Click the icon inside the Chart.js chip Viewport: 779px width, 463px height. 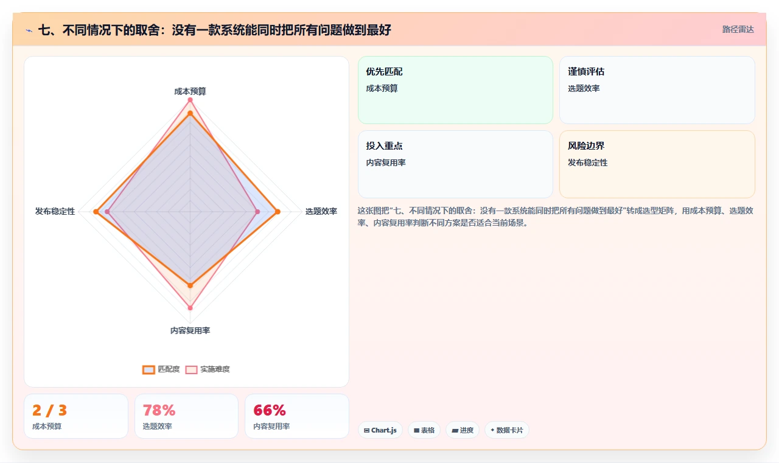[x=366, y=430]
